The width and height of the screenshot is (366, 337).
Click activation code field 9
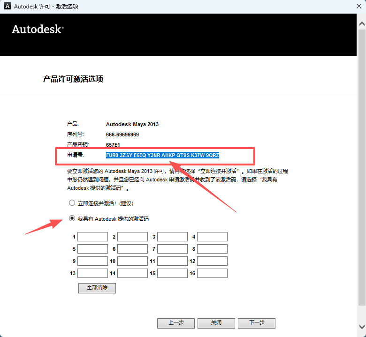[x=92, y=261]
